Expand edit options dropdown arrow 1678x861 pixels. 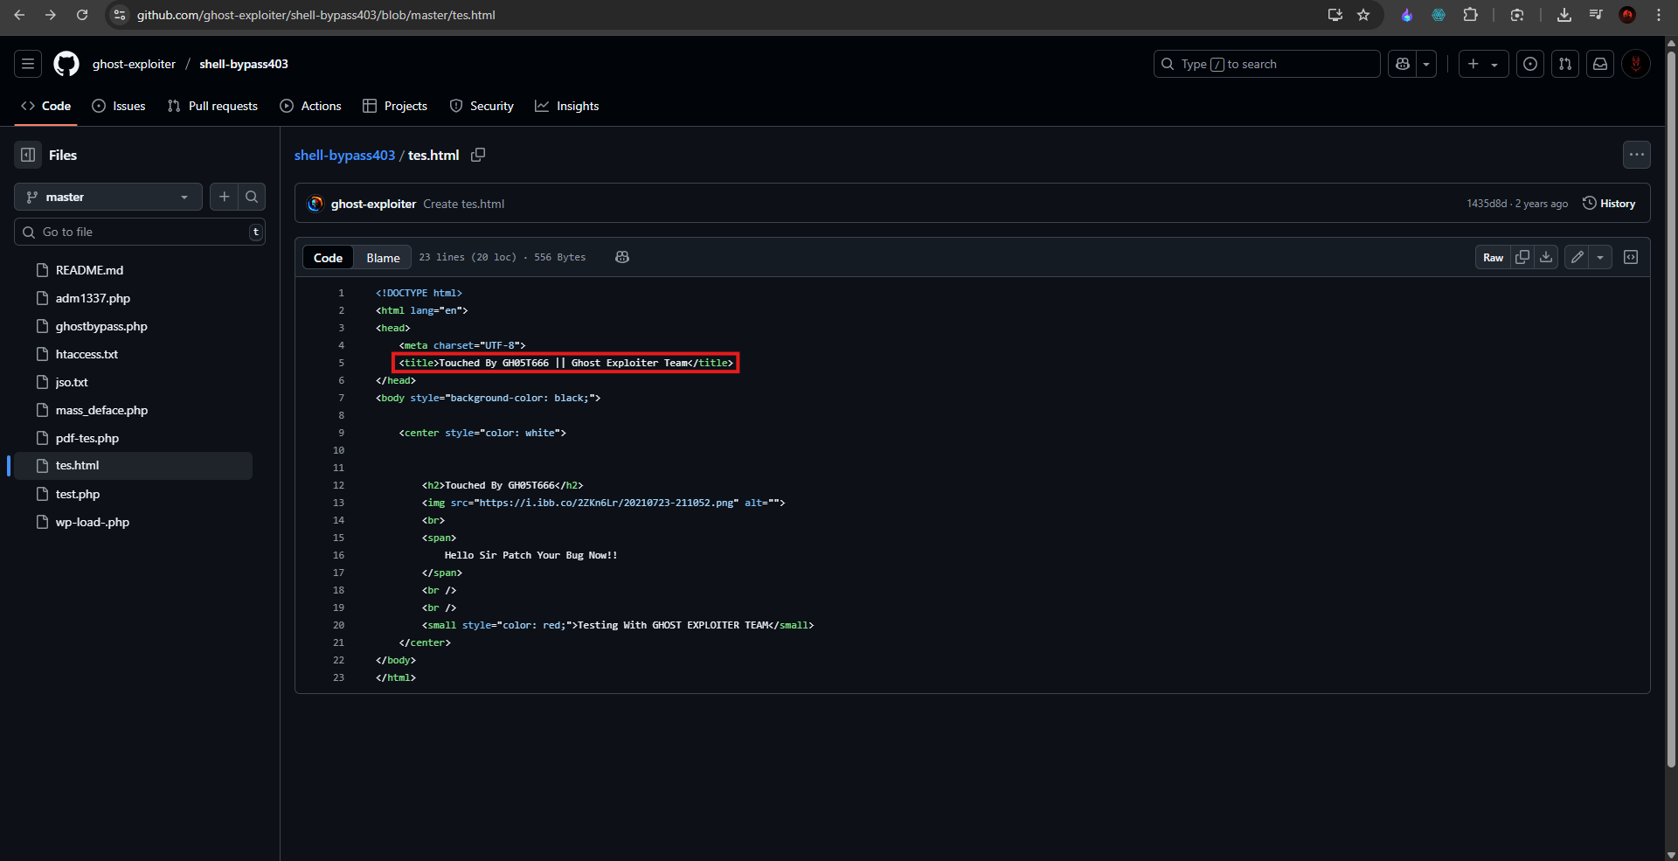point(1600,257)
